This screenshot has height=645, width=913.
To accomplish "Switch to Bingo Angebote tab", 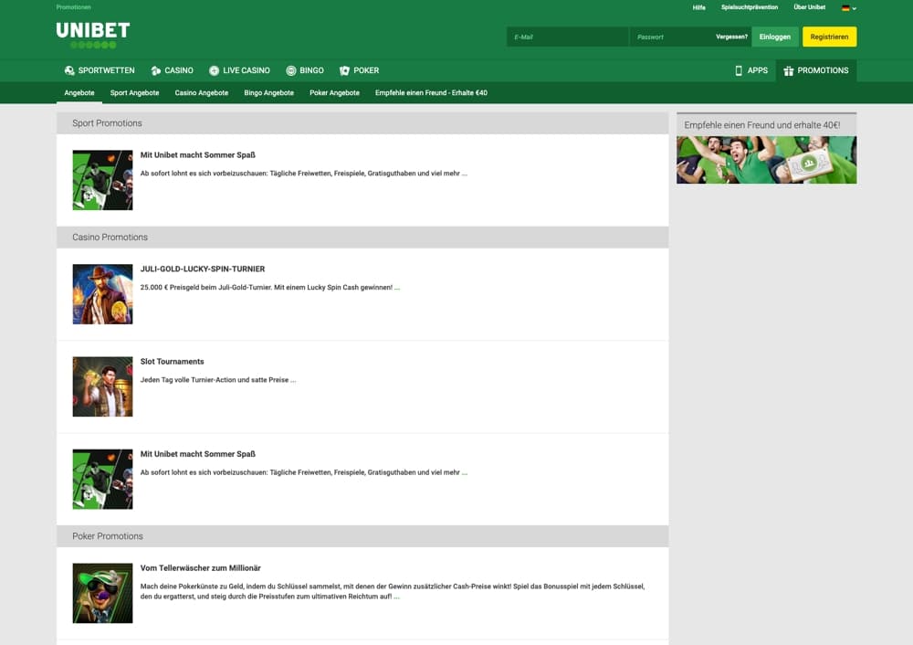I will pyautogui.click(x=269, y=92).
